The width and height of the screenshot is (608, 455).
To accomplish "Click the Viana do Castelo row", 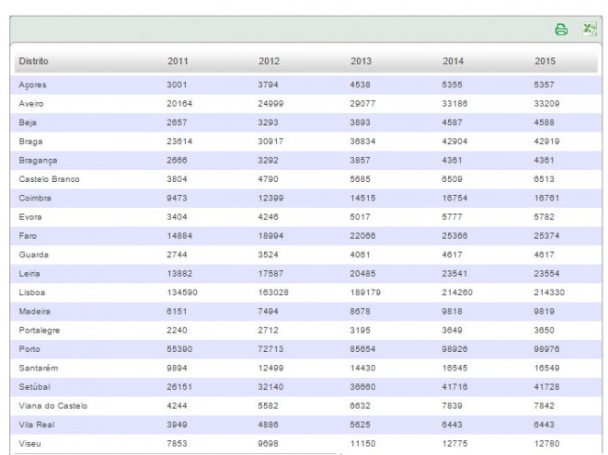I will point(306,406).
